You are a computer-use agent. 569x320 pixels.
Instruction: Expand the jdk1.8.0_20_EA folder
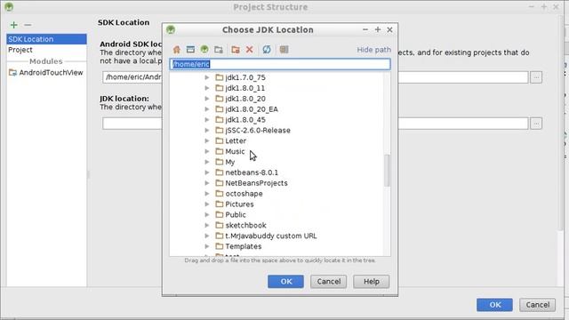click(207, 108)
